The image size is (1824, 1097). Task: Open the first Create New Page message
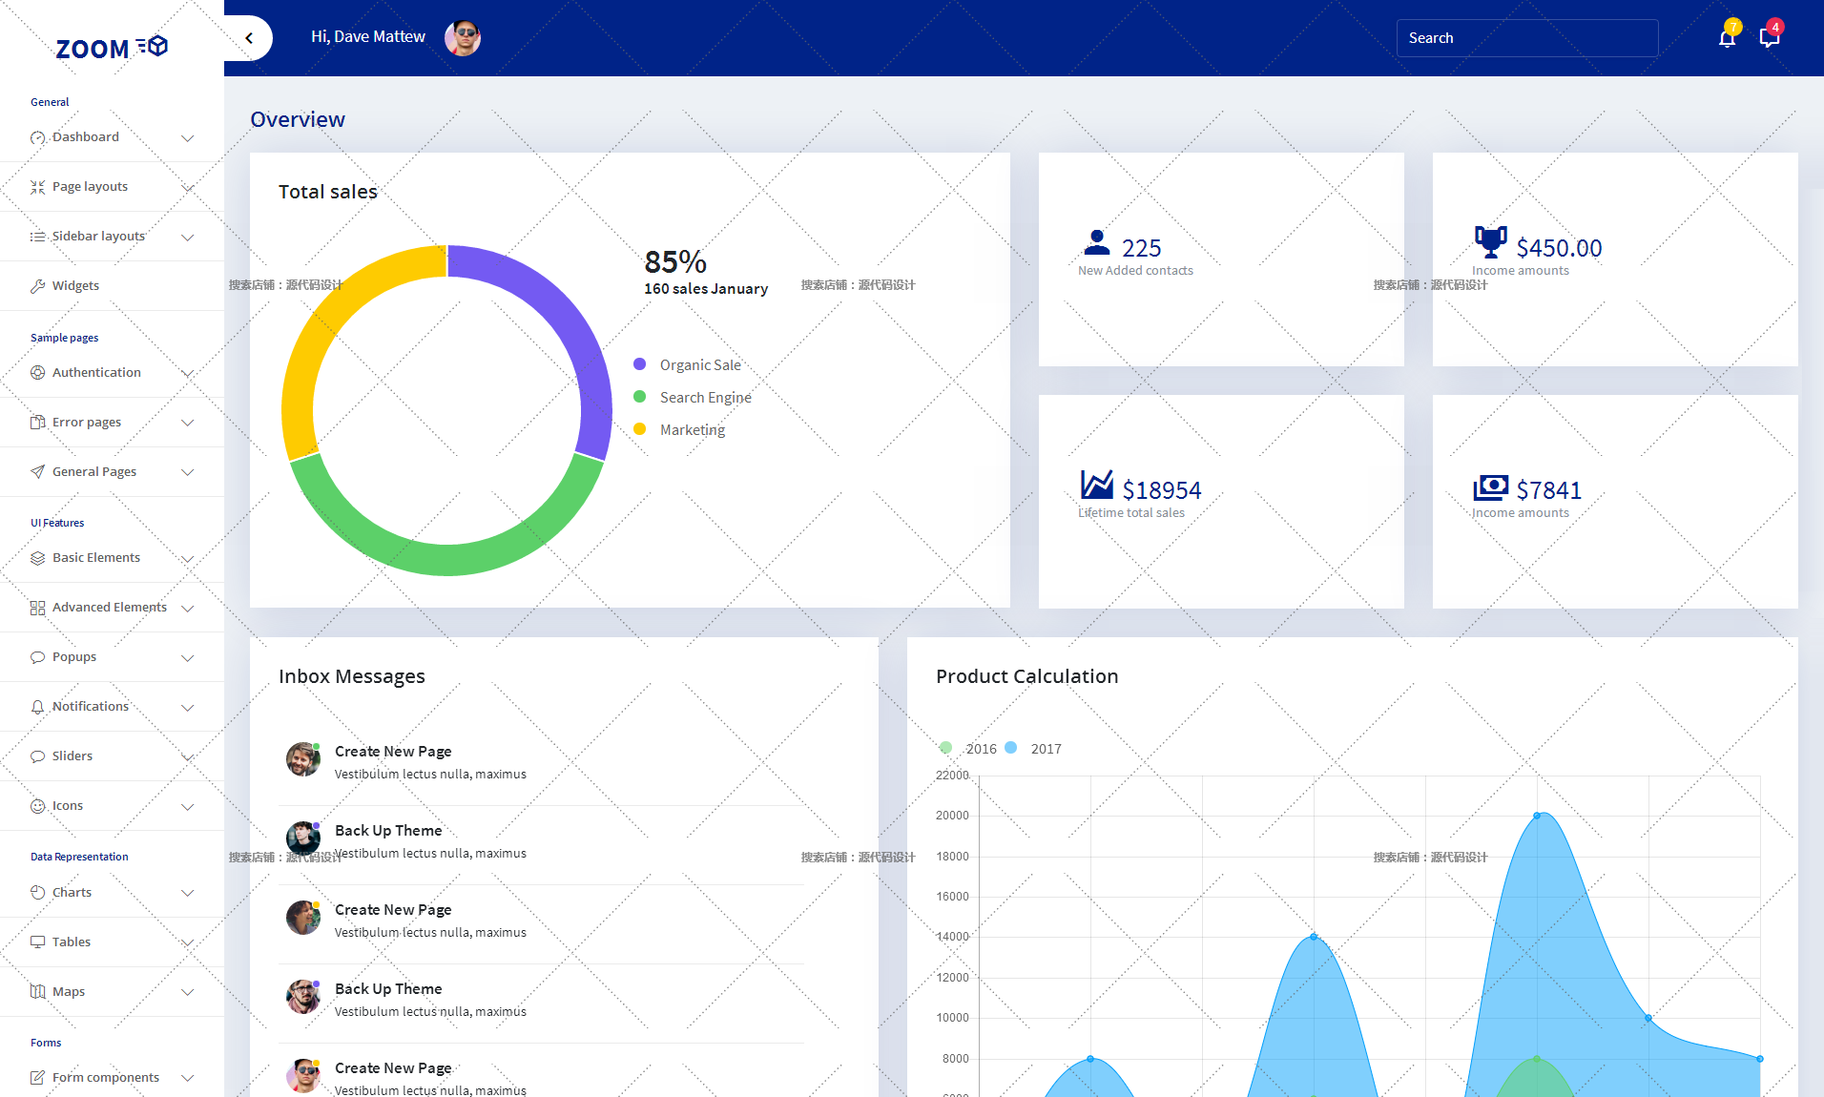[x=393, y=752]
